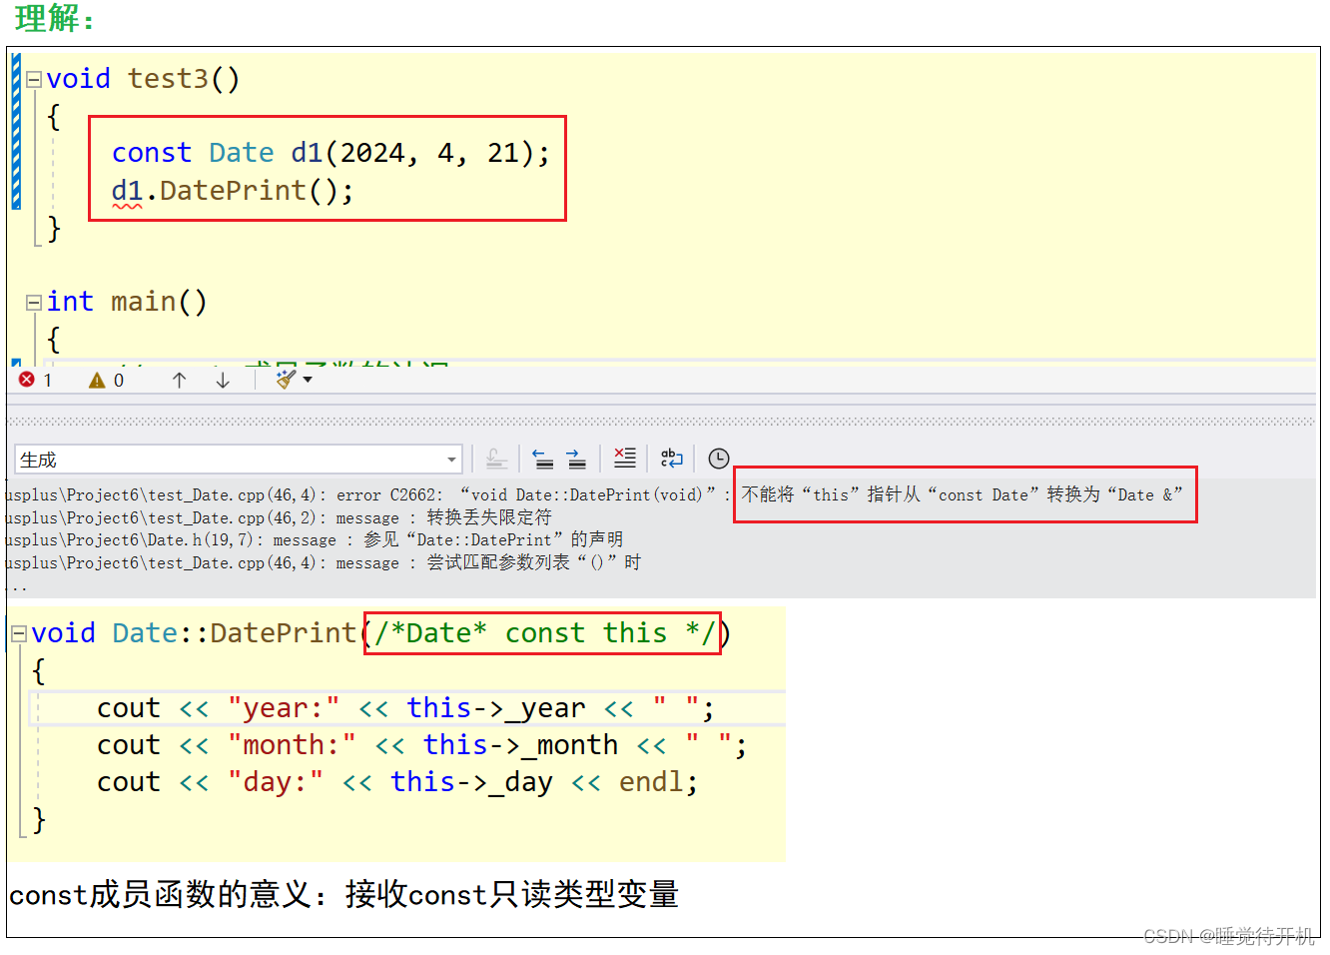The height and width of the screenshot is (955, 1330).
Task: Toggle word wrap in output window
Action: 672,459
